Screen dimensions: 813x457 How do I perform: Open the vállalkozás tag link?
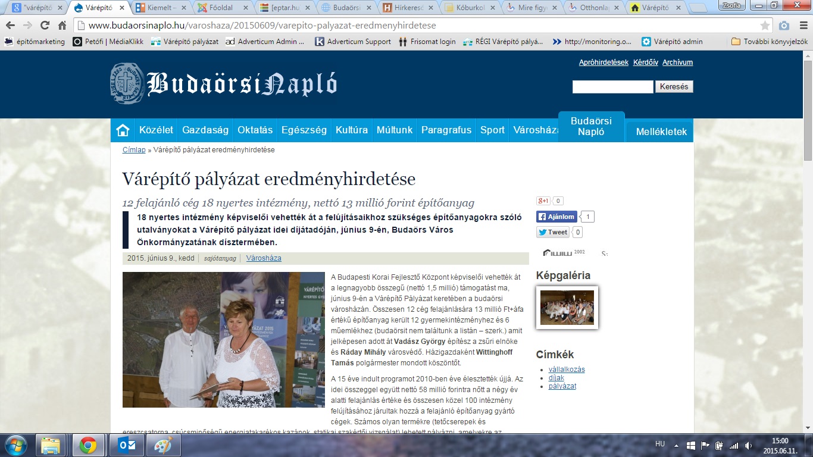[567, 370]
